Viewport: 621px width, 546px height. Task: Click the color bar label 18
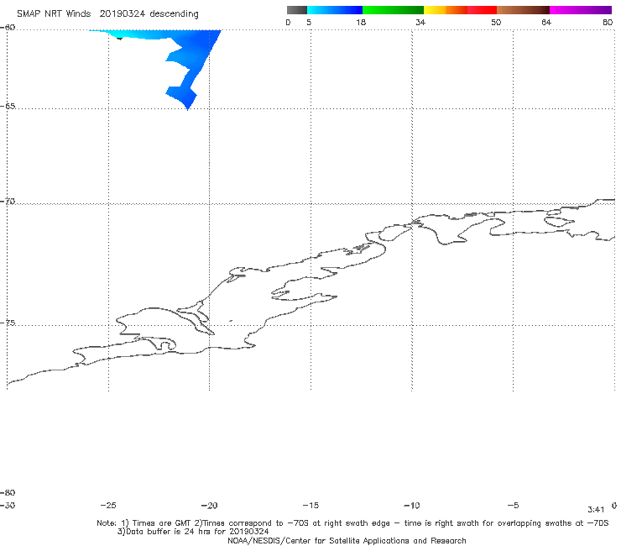pos(361,23)
